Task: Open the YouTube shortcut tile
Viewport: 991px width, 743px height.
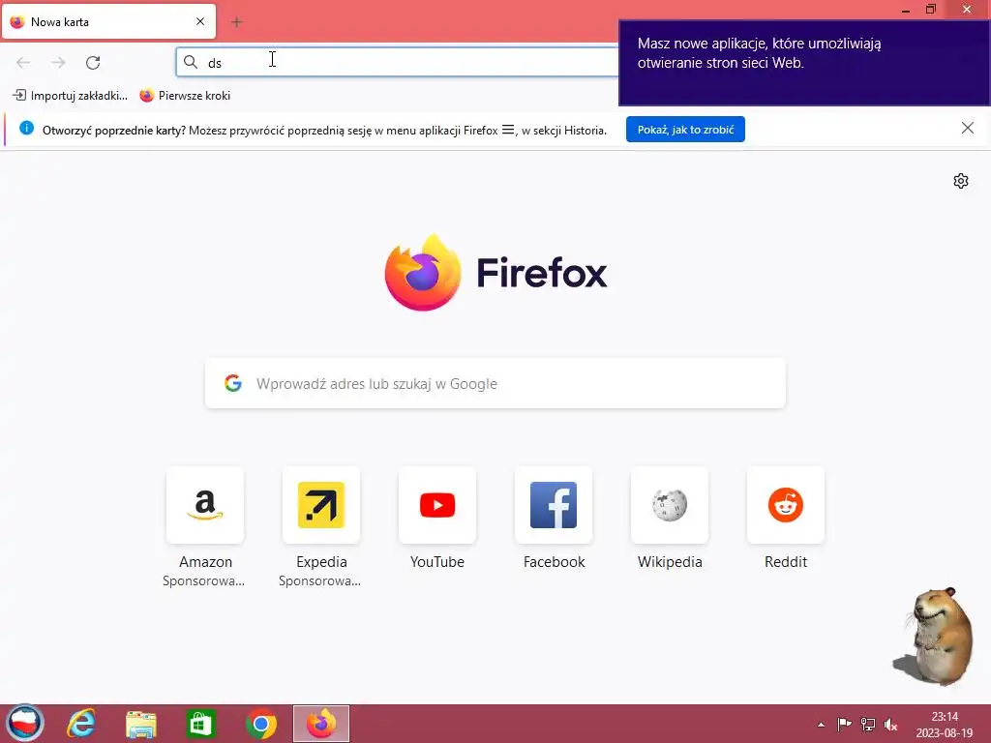Action: (437, 505)
